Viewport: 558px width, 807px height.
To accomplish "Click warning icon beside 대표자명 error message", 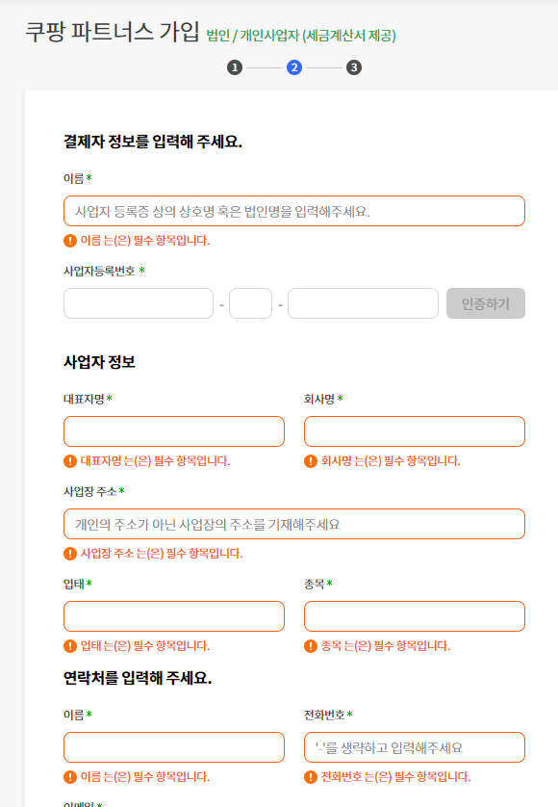I will [x=70, y=461].
